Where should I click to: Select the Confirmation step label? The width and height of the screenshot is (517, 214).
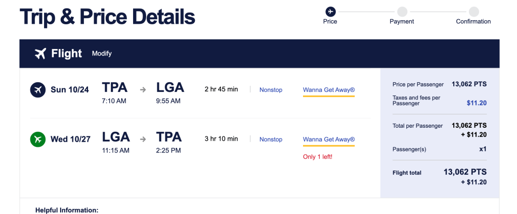tap(473, 22)
